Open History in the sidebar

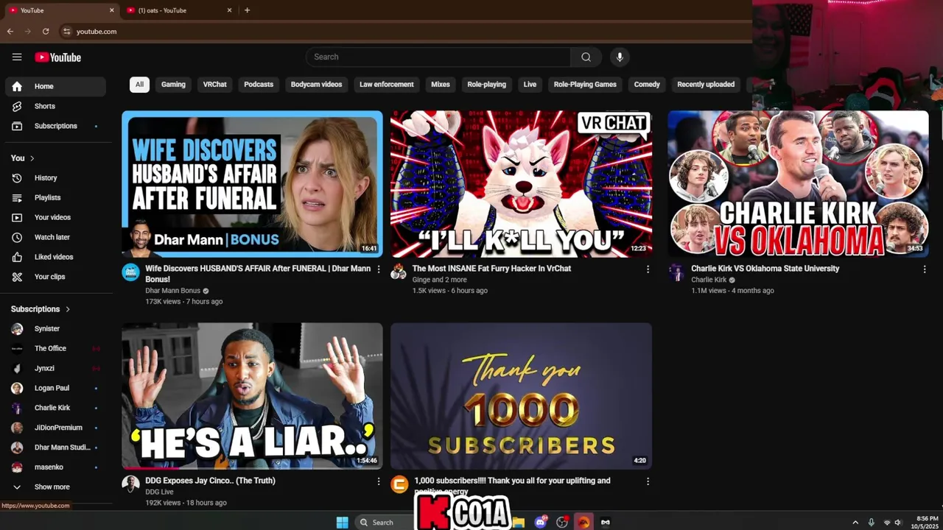click(55, 177)
